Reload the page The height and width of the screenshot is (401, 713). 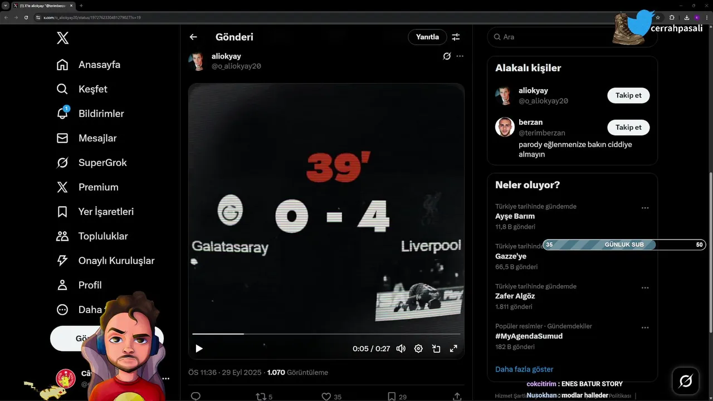point(26,17)
